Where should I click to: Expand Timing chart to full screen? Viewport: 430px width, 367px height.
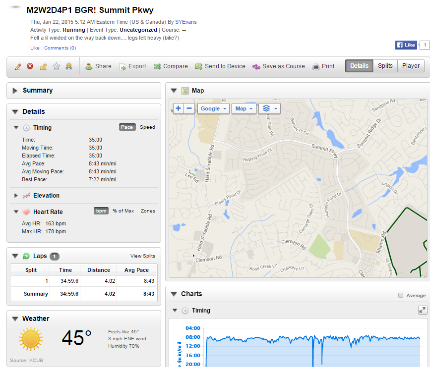422,310
